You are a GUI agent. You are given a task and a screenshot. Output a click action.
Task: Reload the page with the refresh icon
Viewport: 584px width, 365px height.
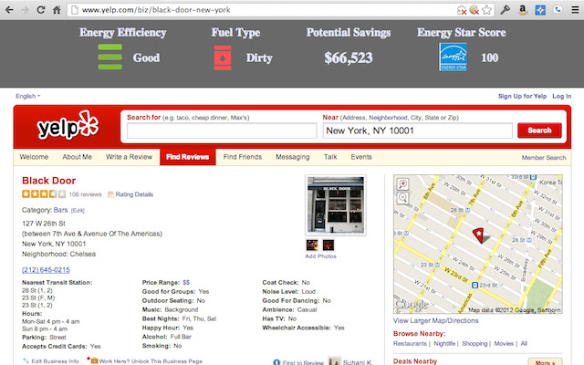click(x=40, y=10)
